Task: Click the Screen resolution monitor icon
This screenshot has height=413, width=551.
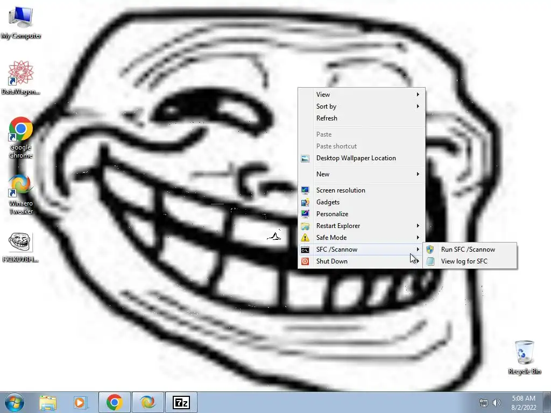Action: [x=305, y=190]
